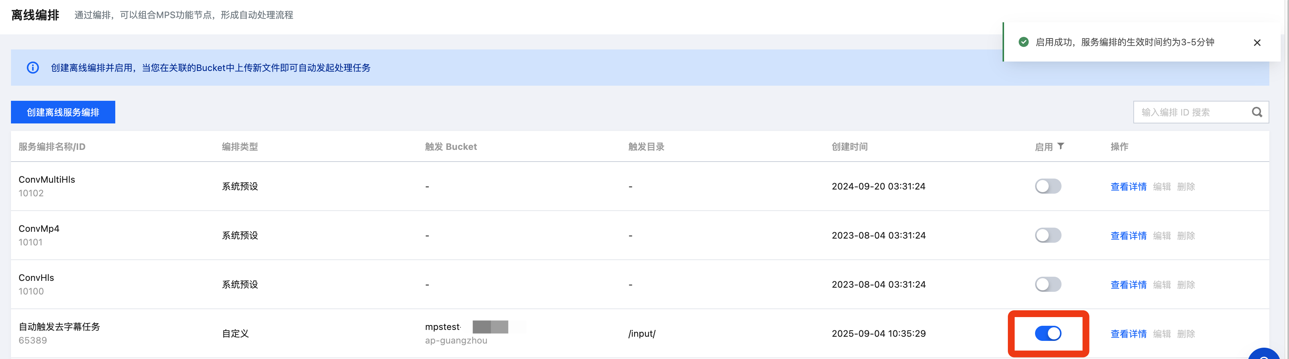Click the floating help button at bottom right
Image resolution: width=1289 pixels, height=359 pixels.
pos(1264,354)
